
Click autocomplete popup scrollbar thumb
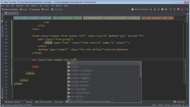coord(140,69)
